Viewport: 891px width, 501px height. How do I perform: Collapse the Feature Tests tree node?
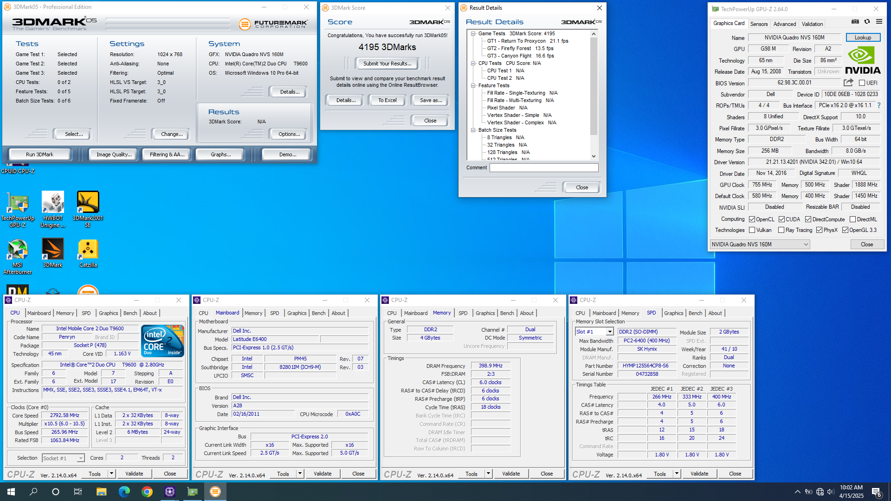click(473, 85)
